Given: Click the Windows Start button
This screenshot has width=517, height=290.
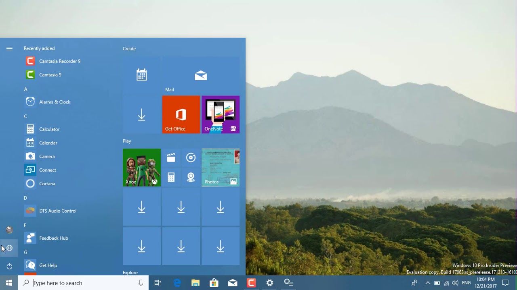Looking at the screenshot, I should [9, 283].
